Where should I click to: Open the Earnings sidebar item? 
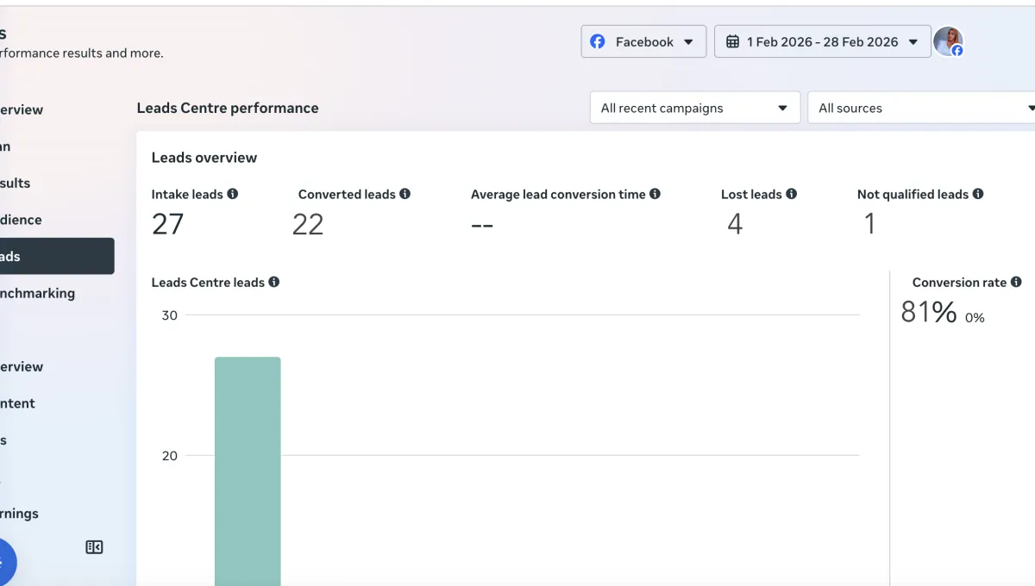[22, 514]
